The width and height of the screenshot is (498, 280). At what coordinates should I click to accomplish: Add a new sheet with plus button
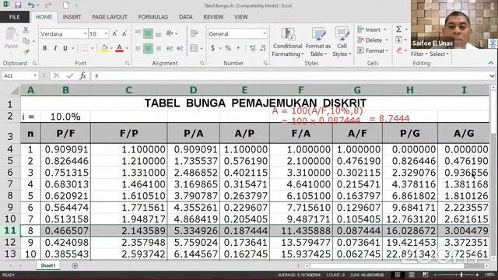[75, 265]
